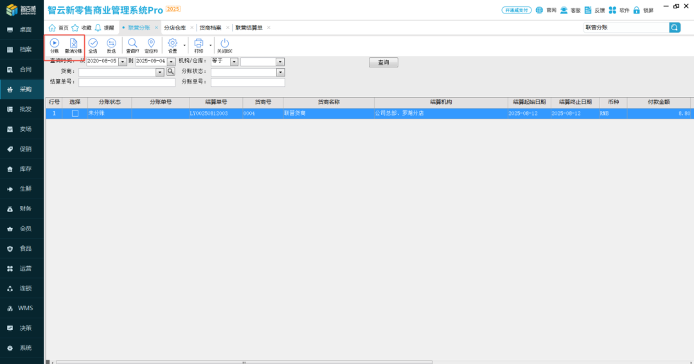Select 采购 in the sidebar
The image size is (694, 364).
click(22, 89)
